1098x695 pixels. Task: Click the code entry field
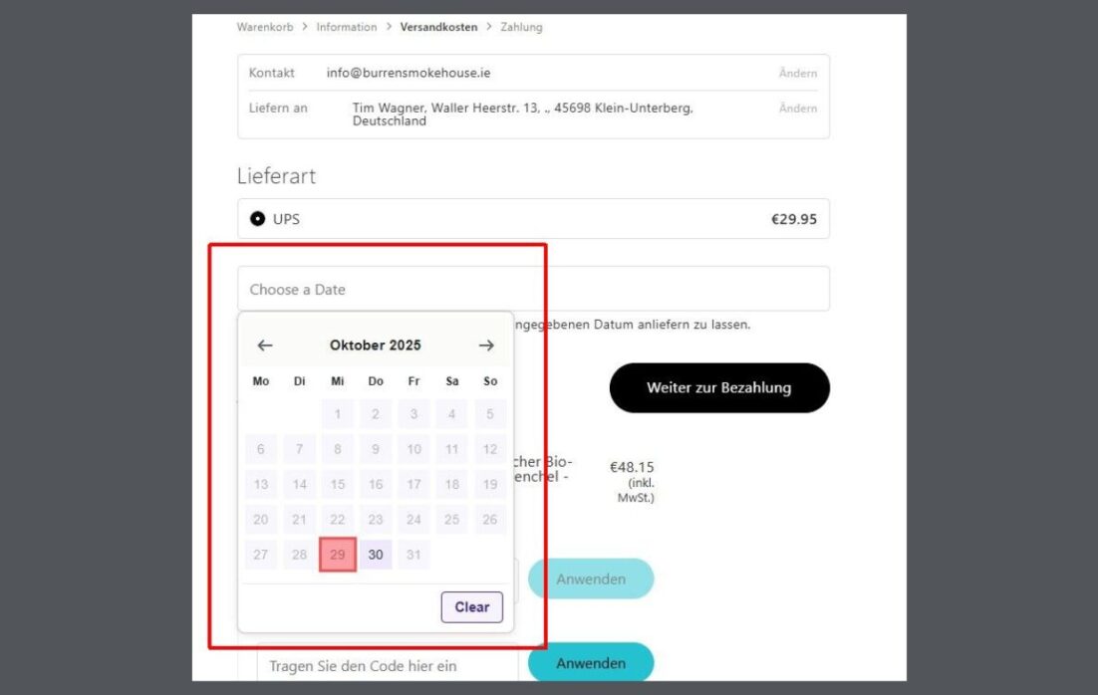(389, 665)
